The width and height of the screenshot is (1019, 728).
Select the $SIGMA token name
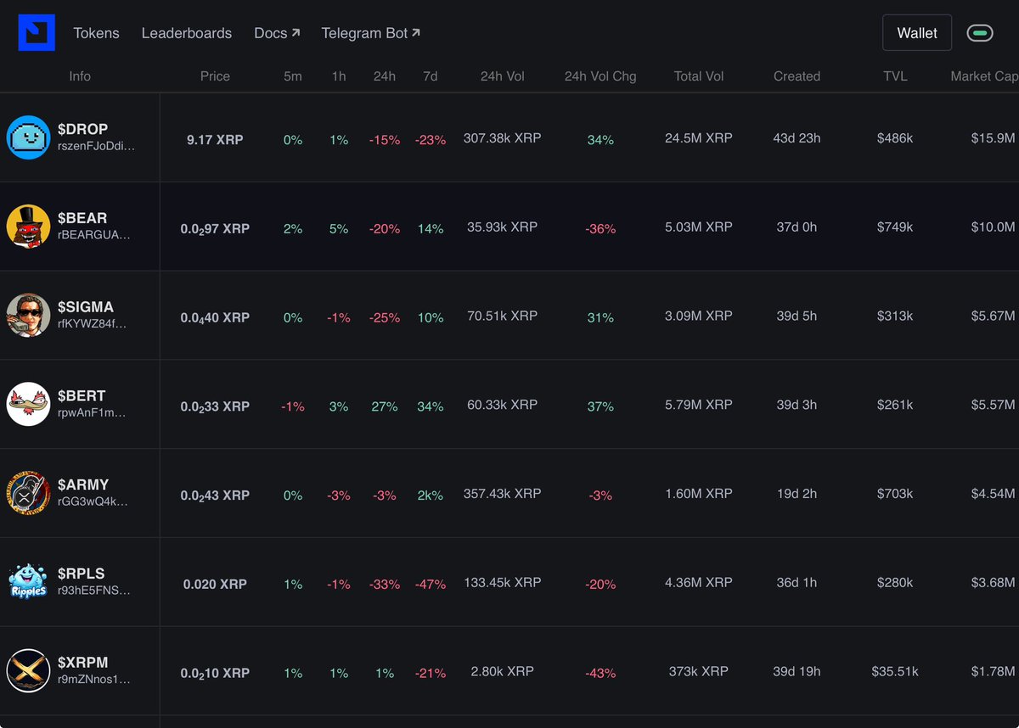[86, 307]
